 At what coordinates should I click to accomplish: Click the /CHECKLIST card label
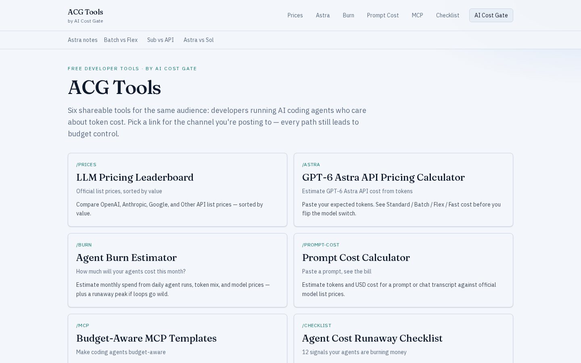pyautogui.click(x=317, y=325)
